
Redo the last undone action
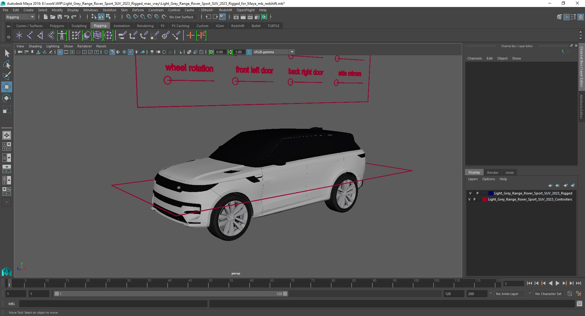point(74,17)
